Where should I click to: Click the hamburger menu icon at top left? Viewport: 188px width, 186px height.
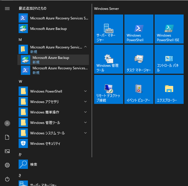[x=7, y=8]
